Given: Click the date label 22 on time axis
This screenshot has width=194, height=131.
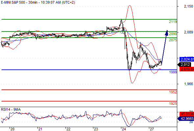Looking at the screenshot, I should click(x=68, y=129).
